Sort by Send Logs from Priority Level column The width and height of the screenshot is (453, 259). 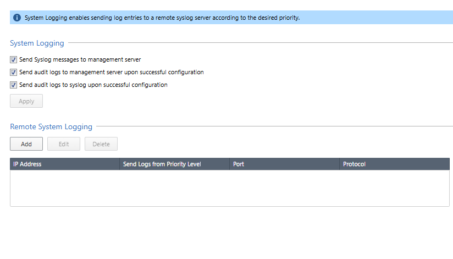(174, 164)
